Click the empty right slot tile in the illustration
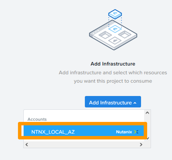The image size is (172, 160). (125, 35)
